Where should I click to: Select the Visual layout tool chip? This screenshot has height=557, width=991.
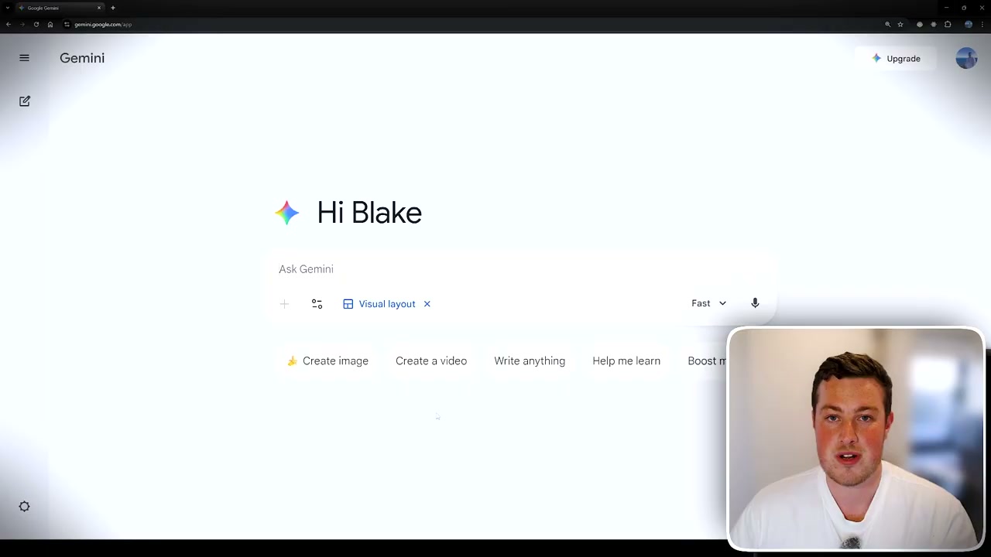[x=379, y=304]
